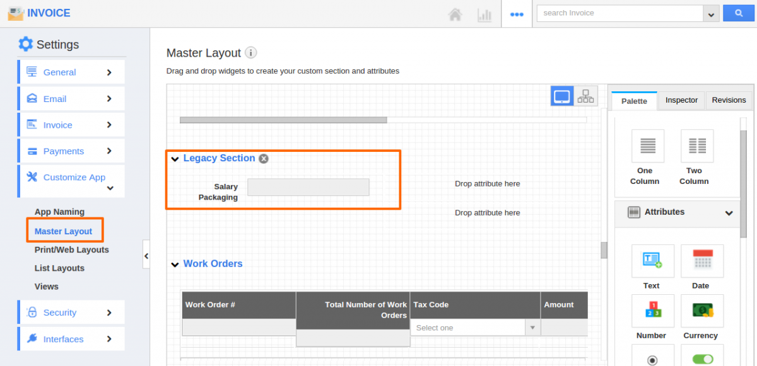Open Print/Web Layouts link
This screenshot has width=757, height=366.
(x=72, y=249)
